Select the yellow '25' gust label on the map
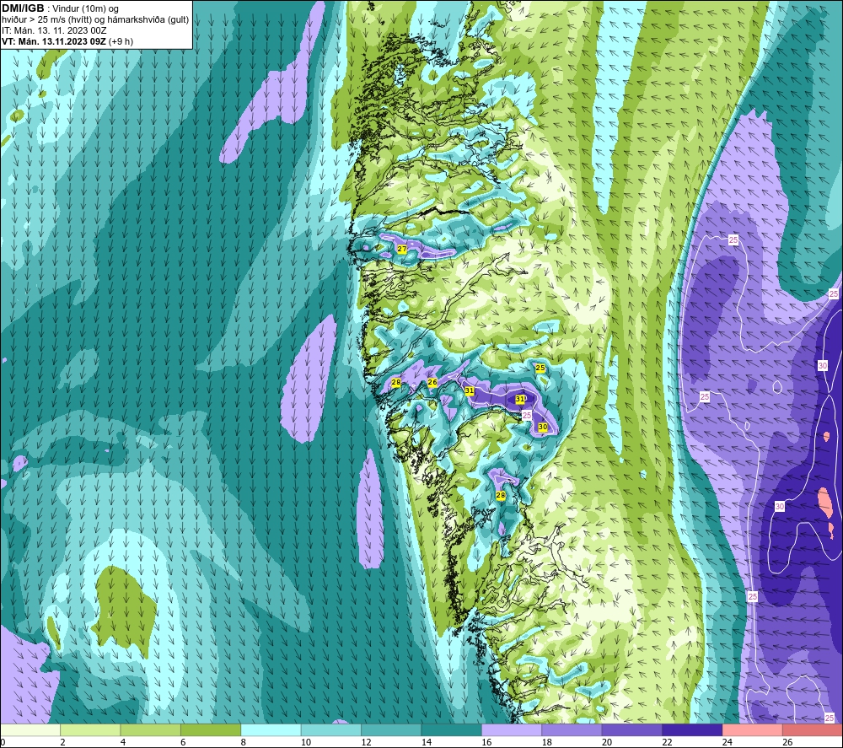Screen dimensions: 843x748 [540, 368]
